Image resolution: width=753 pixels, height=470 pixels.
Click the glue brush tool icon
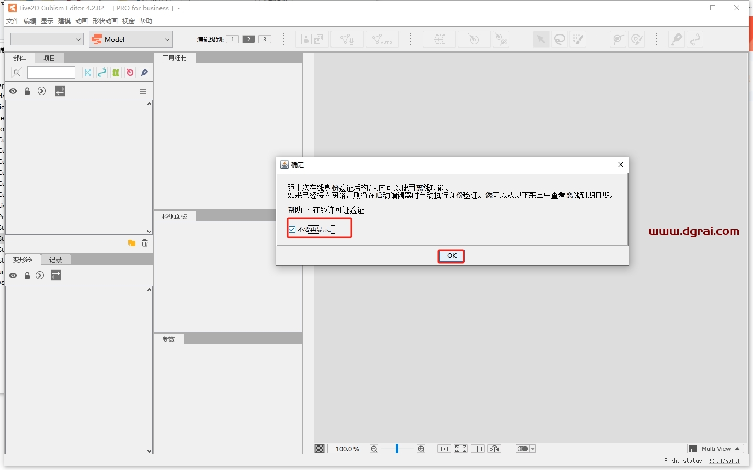(636, 39)
